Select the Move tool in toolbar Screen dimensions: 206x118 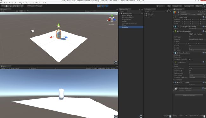pos(6,6)
